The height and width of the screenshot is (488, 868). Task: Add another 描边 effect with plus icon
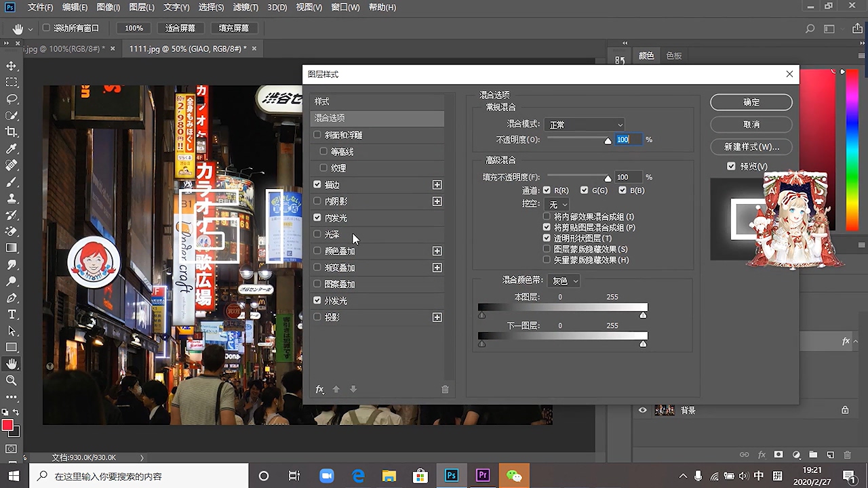pos(437,185)
